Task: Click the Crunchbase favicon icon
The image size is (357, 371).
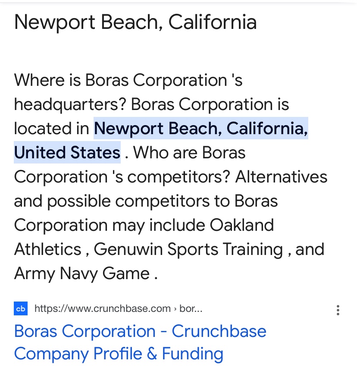Action: [x=21, y=308]
